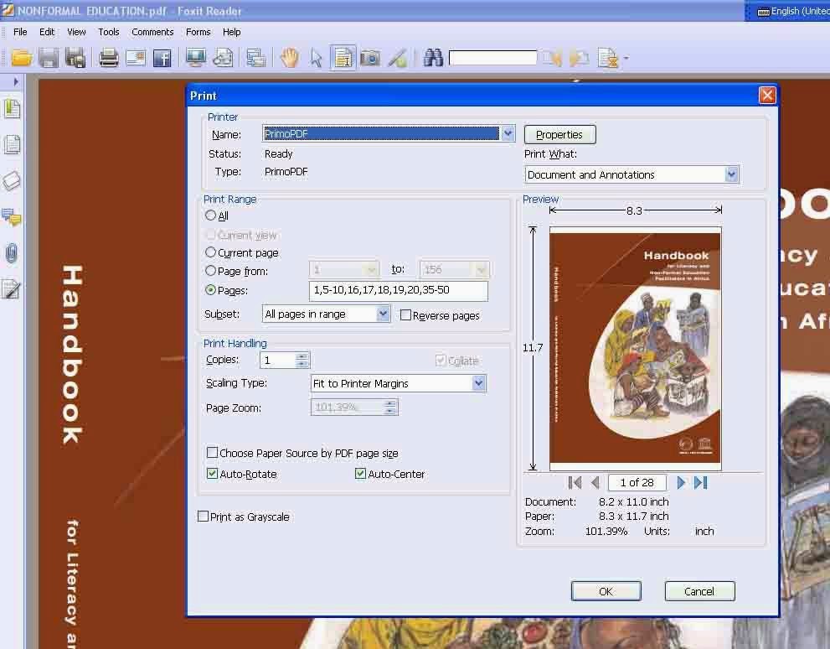Image resolution: width=830 pixels, height=649 pixels.
Task: Open the printer Name dropdown
Action: 508,133
